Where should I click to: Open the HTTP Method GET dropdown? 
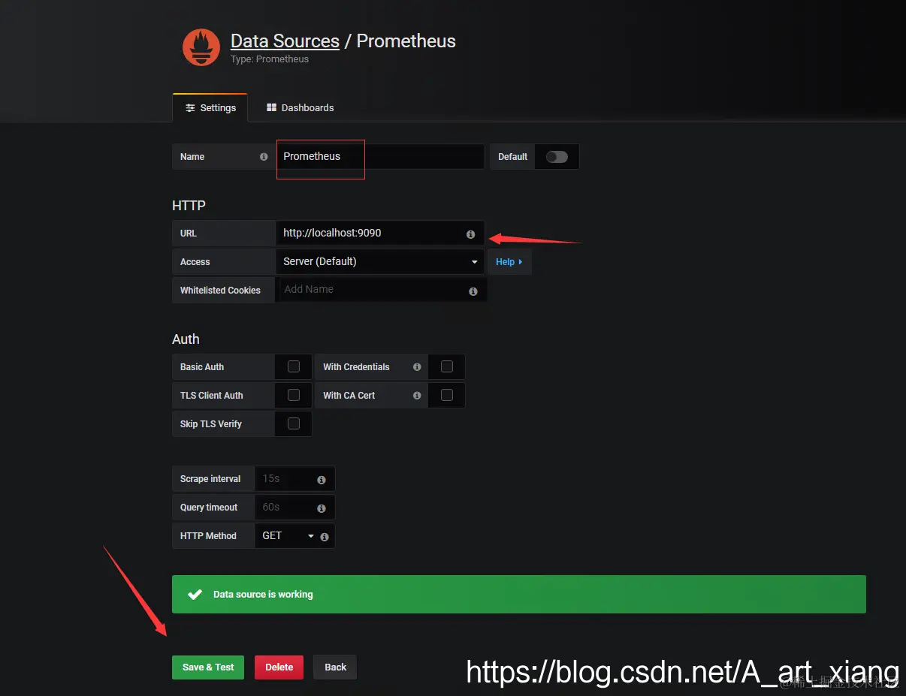(288, 536)
